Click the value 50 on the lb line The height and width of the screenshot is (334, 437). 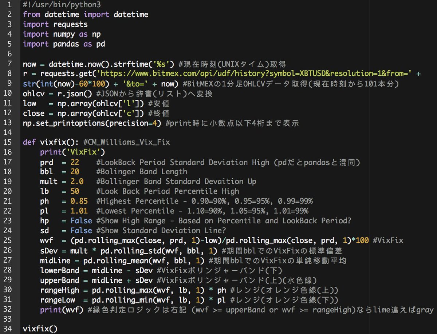[75, 191]
